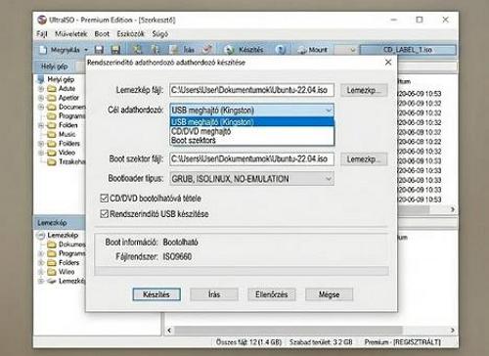
Task: Open the Súgó menu
Action: tap(160, 34)
